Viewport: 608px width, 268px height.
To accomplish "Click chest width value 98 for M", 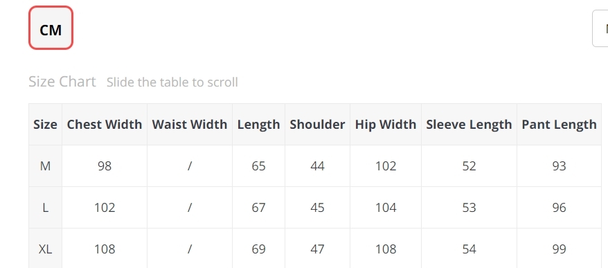I will pyautogui.click(x=105, y=166).
